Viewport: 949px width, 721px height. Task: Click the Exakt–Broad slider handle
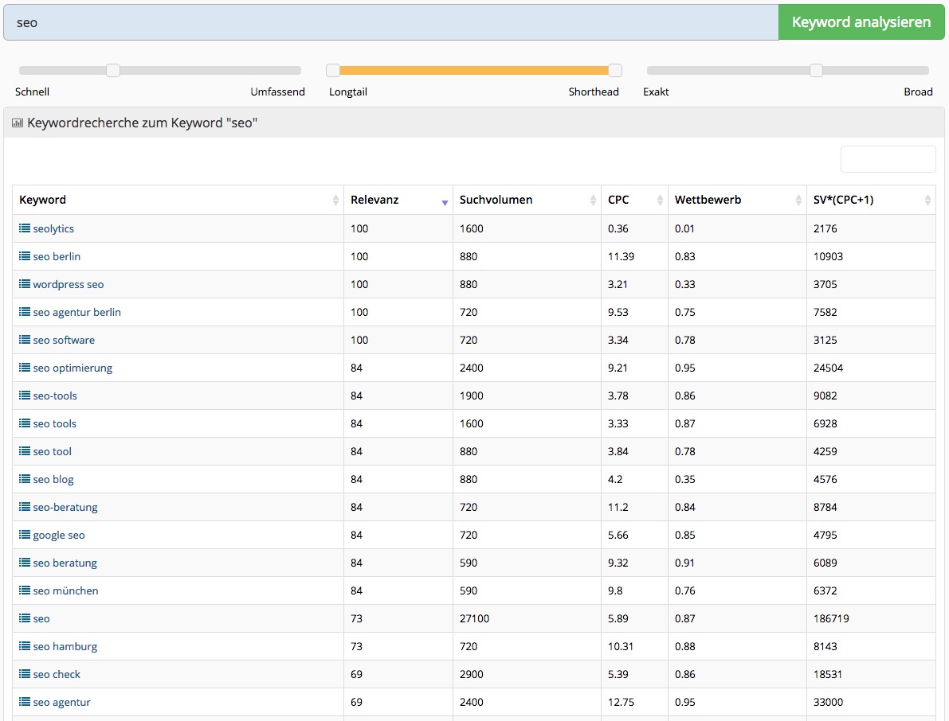pyautogui.click(x=816, y=70)
